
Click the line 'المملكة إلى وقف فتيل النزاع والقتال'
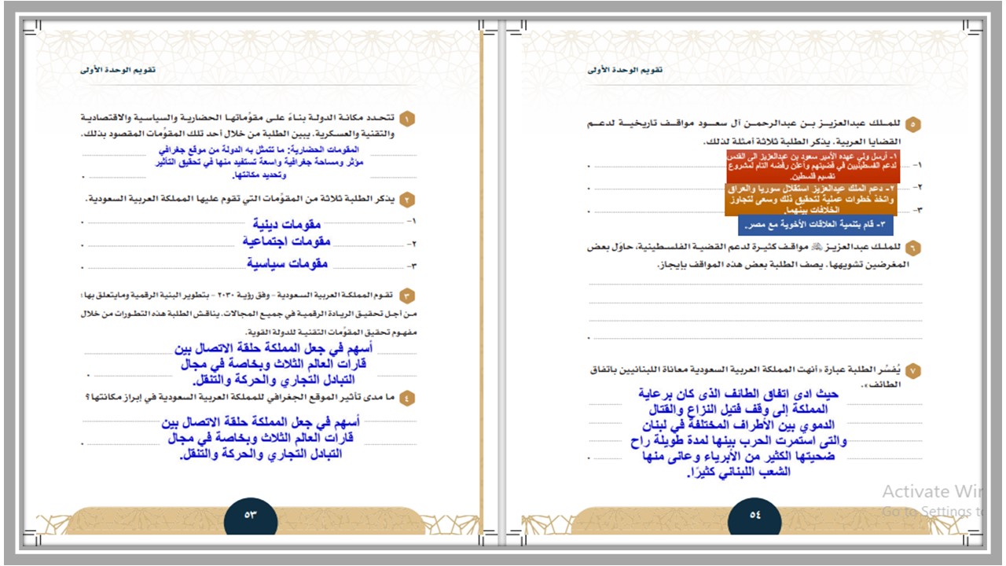coord(740,410)
